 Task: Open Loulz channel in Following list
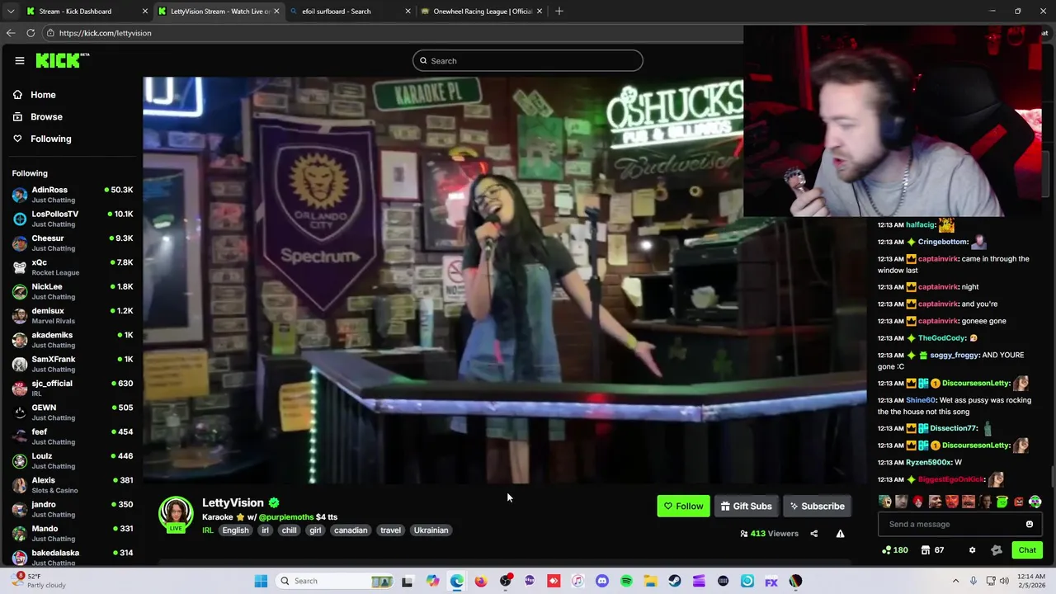[x=73, y=460]
